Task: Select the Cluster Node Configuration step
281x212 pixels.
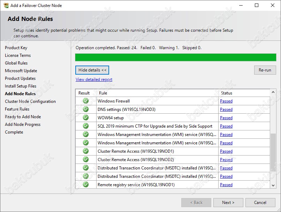Action: tap(30, 101)
